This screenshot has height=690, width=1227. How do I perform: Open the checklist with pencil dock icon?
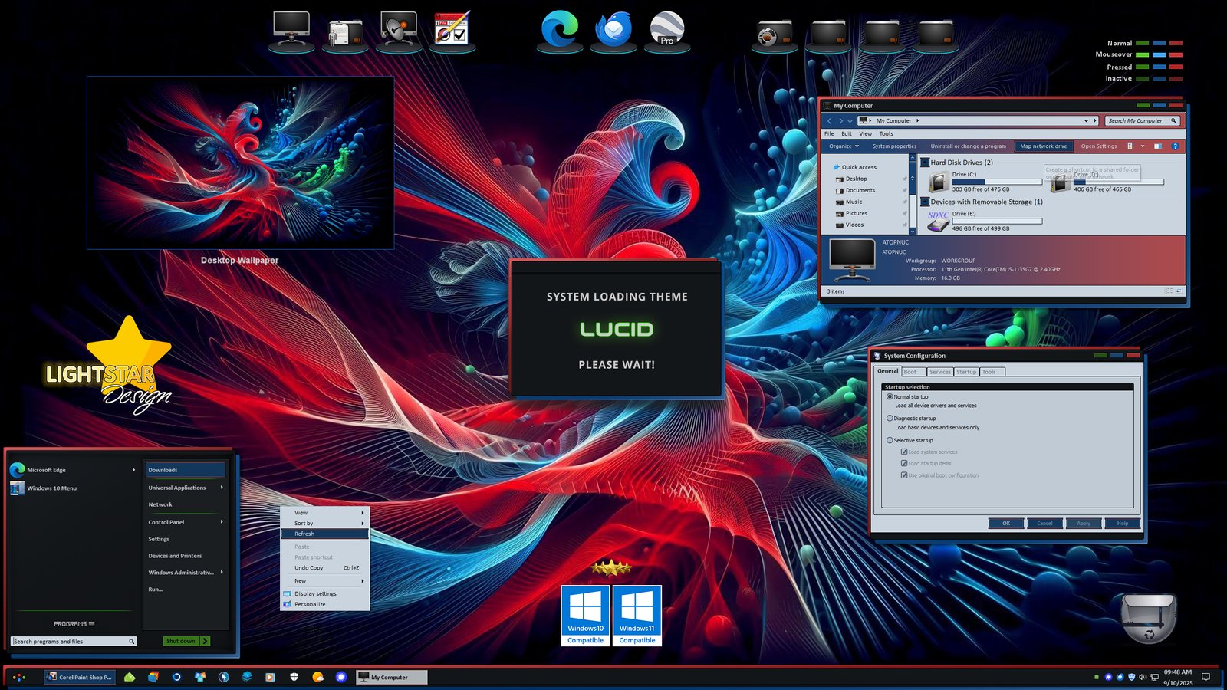pyautogui.click(x=452, y=29)
